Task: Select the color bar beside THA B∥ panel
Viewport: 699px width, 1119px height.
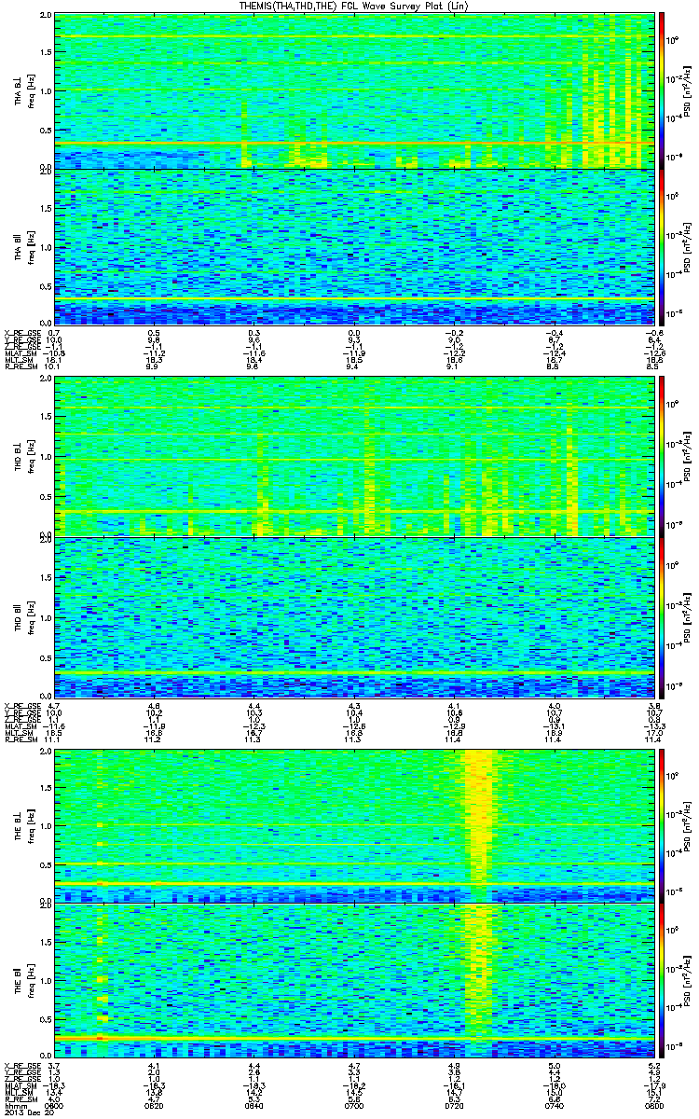Action: pos(661,245)
